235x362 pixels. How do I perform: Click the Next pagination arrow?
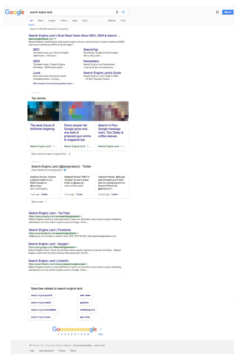pos(101,329)
